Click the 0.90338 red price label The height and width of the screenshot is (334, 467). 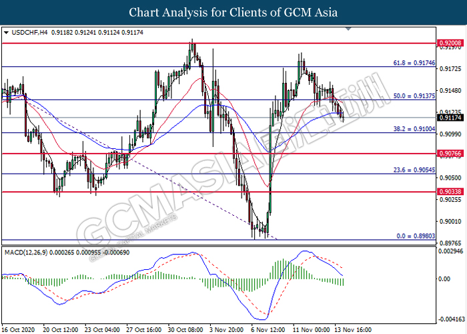[x=450, y=192]
